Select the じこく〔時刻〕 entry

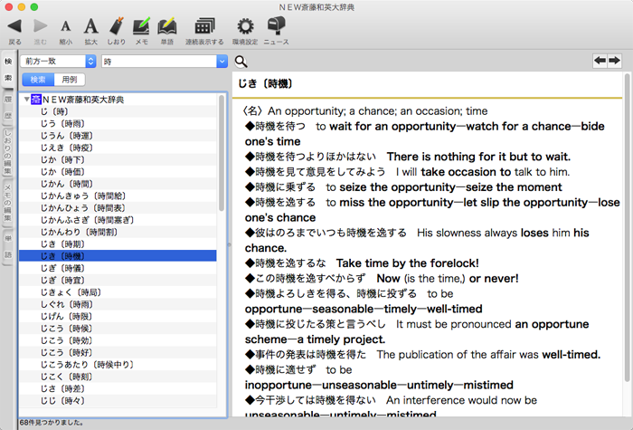pos(118,377)
